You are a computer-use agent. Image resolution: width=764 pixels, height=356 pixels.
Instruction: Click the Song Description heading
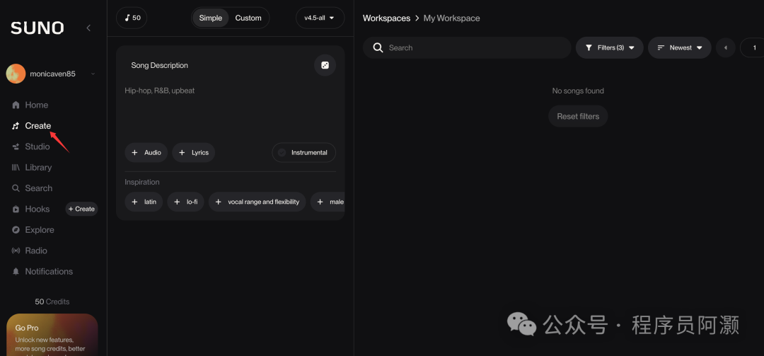159,65
